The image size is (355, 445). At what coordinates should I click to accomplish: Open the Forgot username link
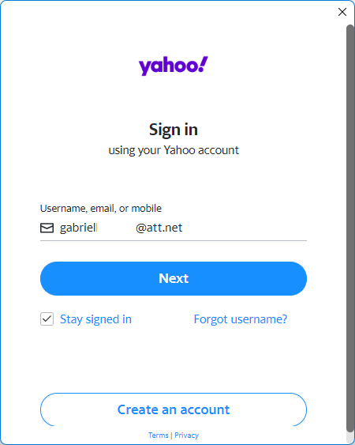241,319
